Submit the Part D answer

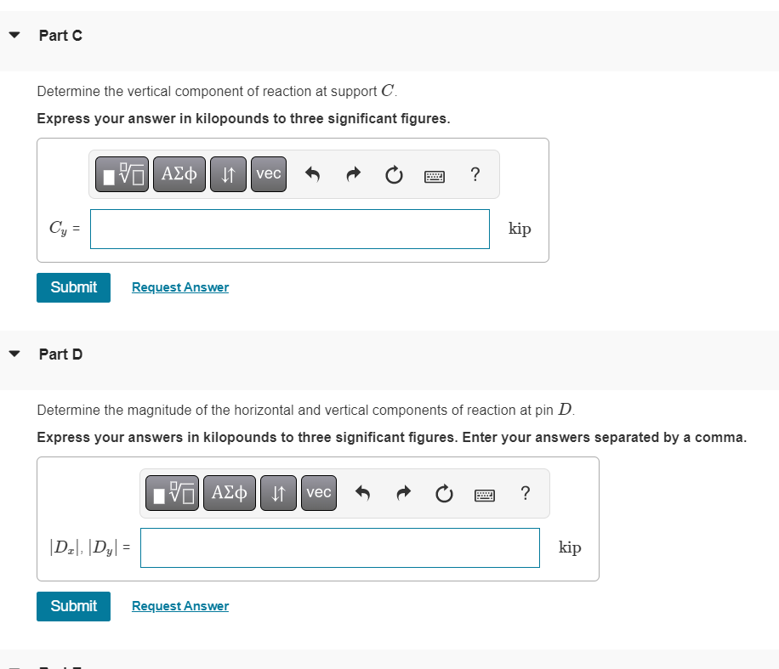coord(73,606)
